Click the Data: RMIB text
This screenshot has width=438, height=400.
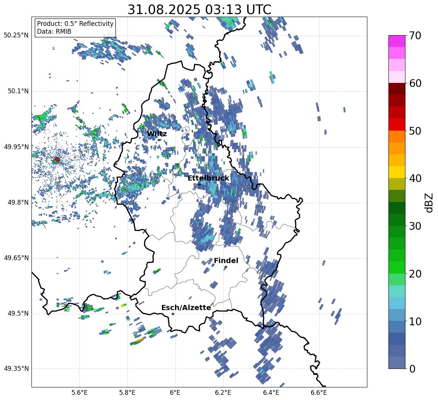54,31
